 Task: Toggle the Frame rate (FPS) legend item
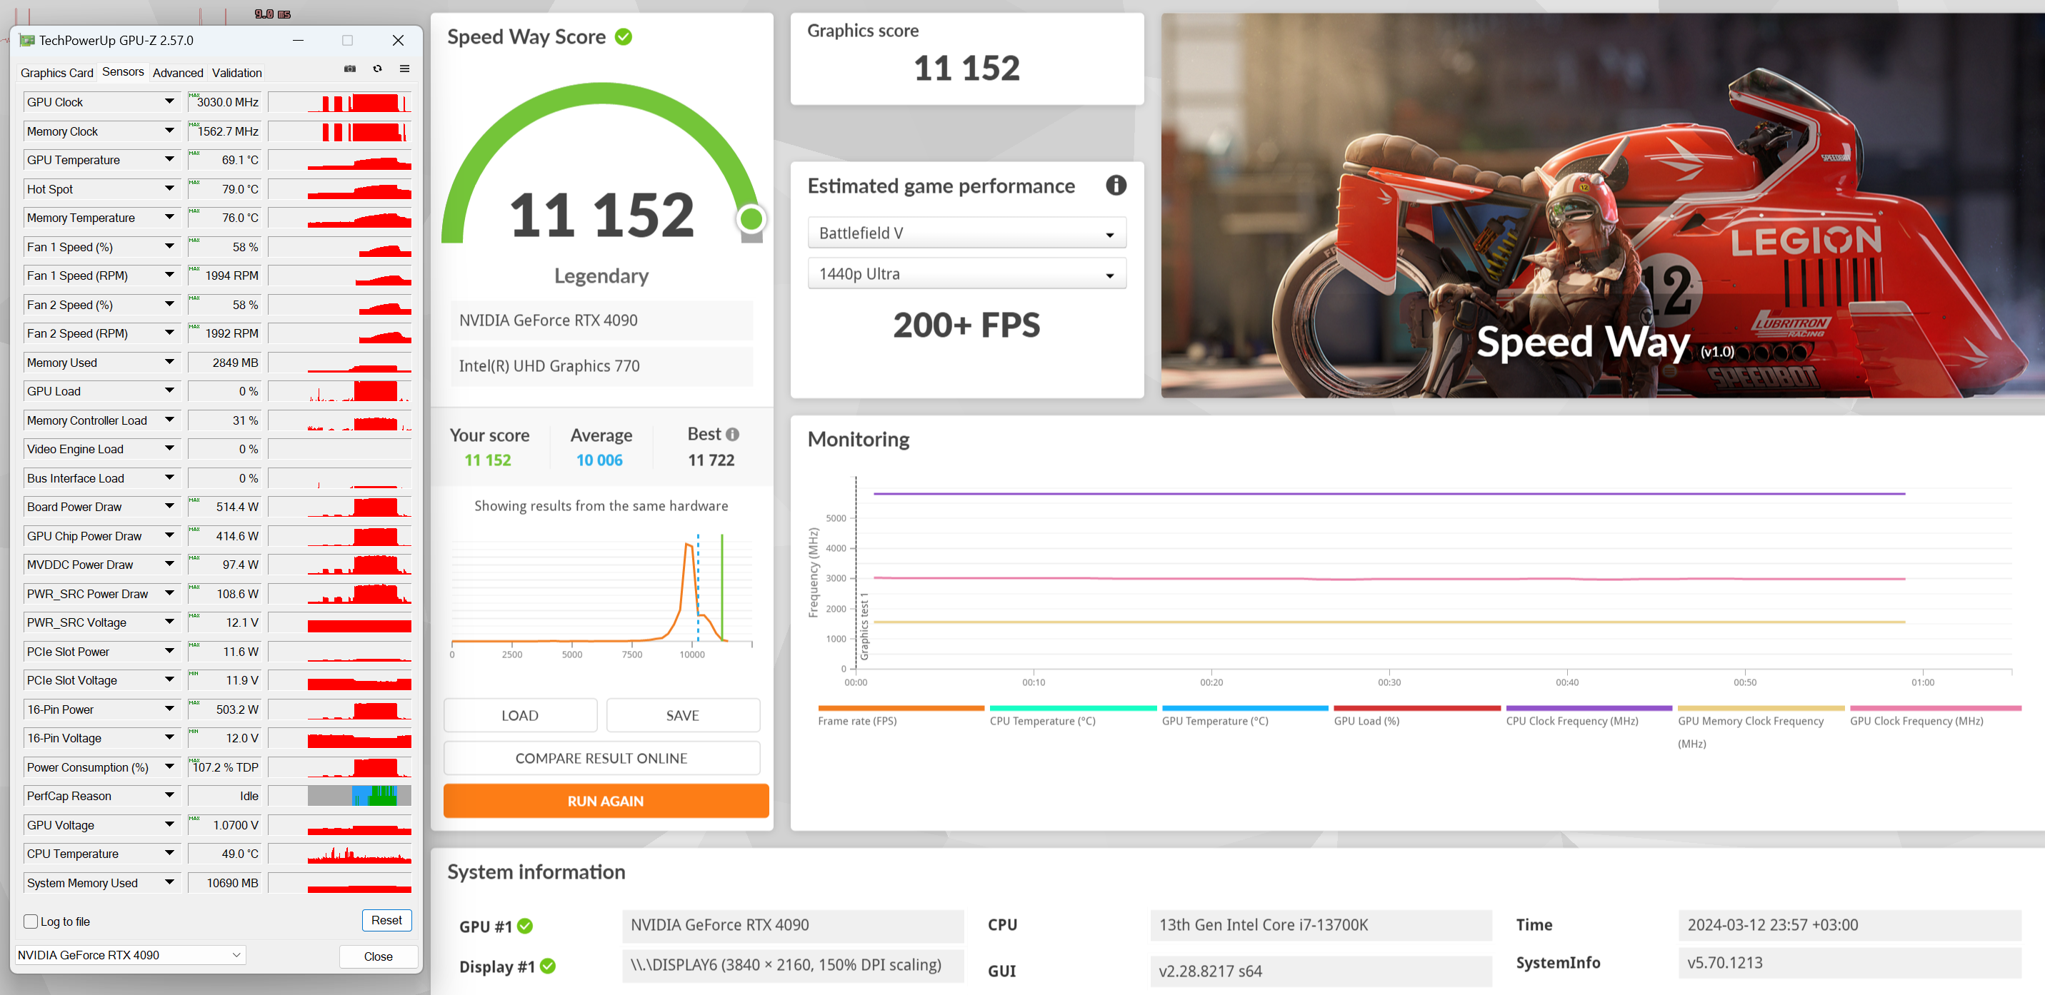856,720
